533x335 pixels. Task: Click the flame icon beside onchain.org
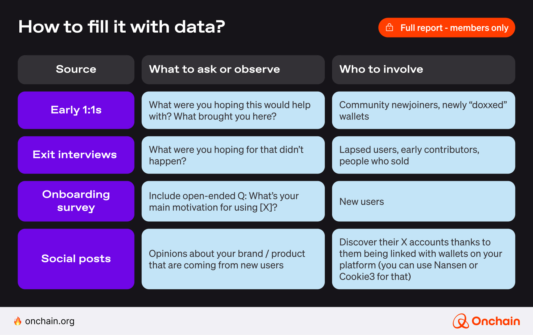pos(18,321)
